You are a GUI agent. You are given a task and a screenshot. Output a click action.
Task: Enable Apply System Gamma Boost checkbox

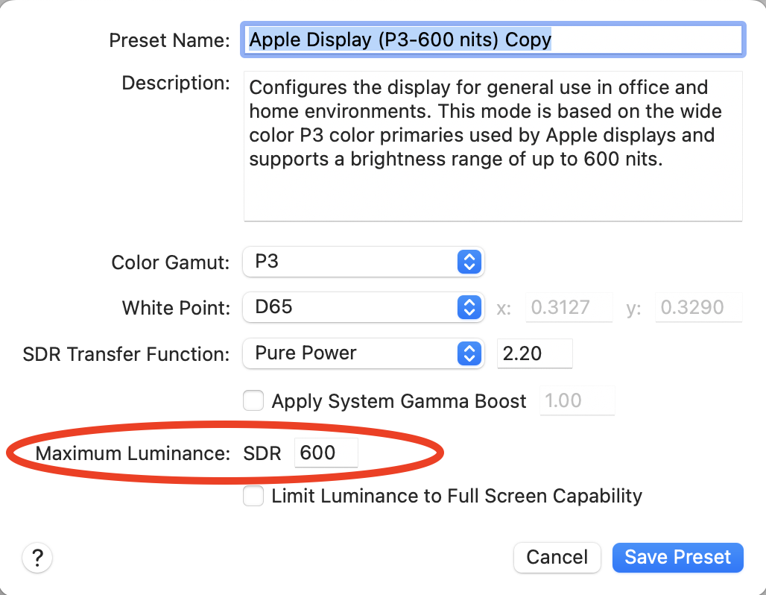tap(254, 401)
